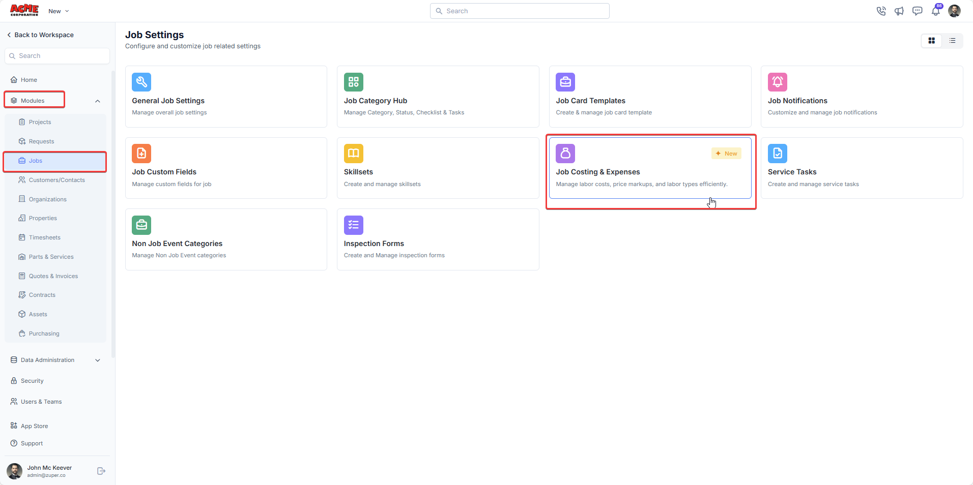Open Service Tasks card title
973x485 pixels.
pyautogui.click(x=792, y=172)
